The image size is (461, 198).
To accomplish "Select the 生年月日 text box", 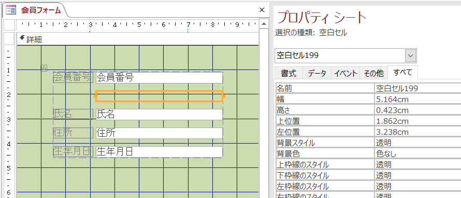I will [x=159, y=151].
